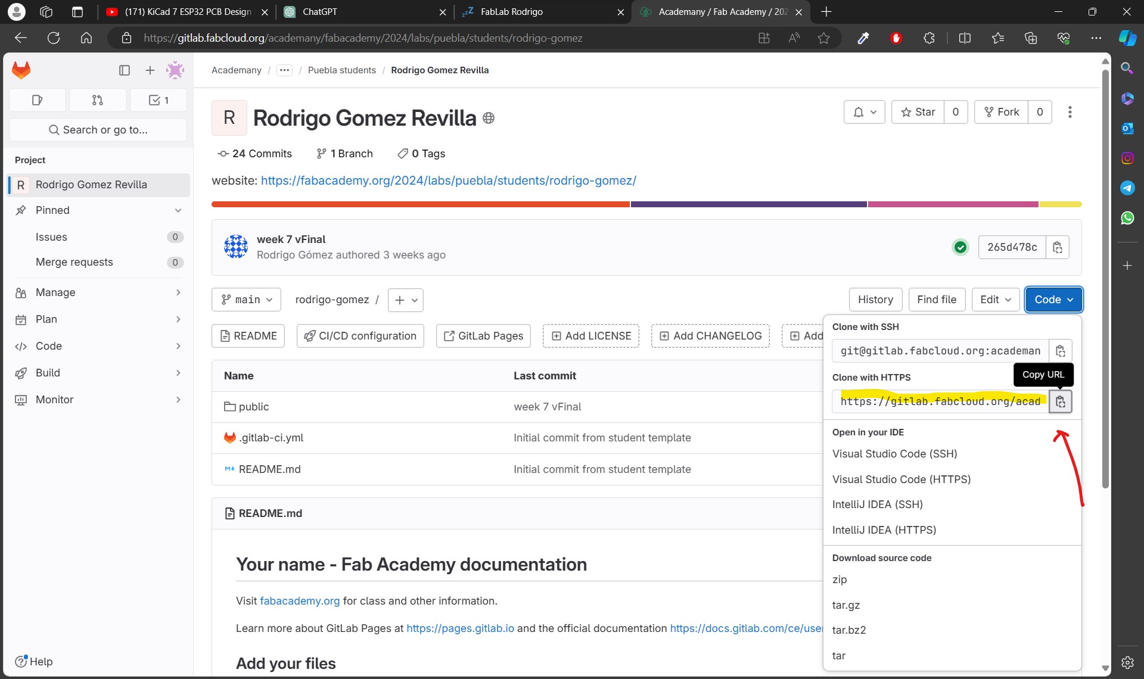Open the add file plus dropdown
Viewport: 1144px width, 679px height.
pos(406,300)
